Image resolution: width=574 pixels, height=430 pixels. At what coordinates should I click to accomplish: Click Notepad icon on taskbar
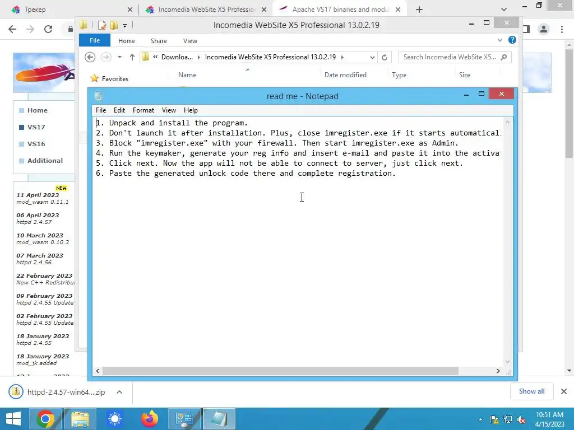[x=219, y=419]
